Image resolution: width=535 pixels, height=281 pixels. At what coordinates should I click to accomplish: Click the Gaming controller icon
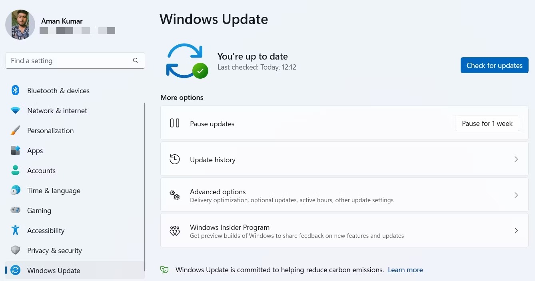pos(15,210)
